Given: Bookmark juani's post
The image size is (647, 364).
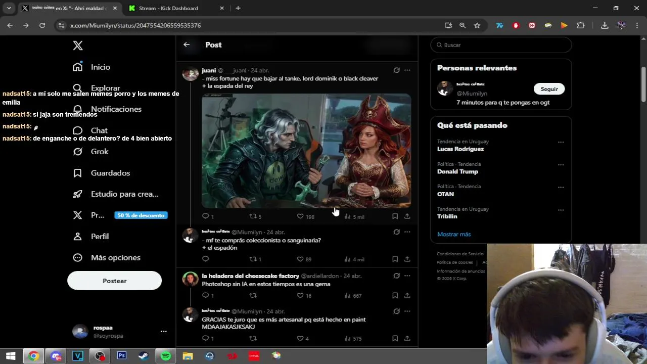Looking at the screenshot, I should point(395,216).
